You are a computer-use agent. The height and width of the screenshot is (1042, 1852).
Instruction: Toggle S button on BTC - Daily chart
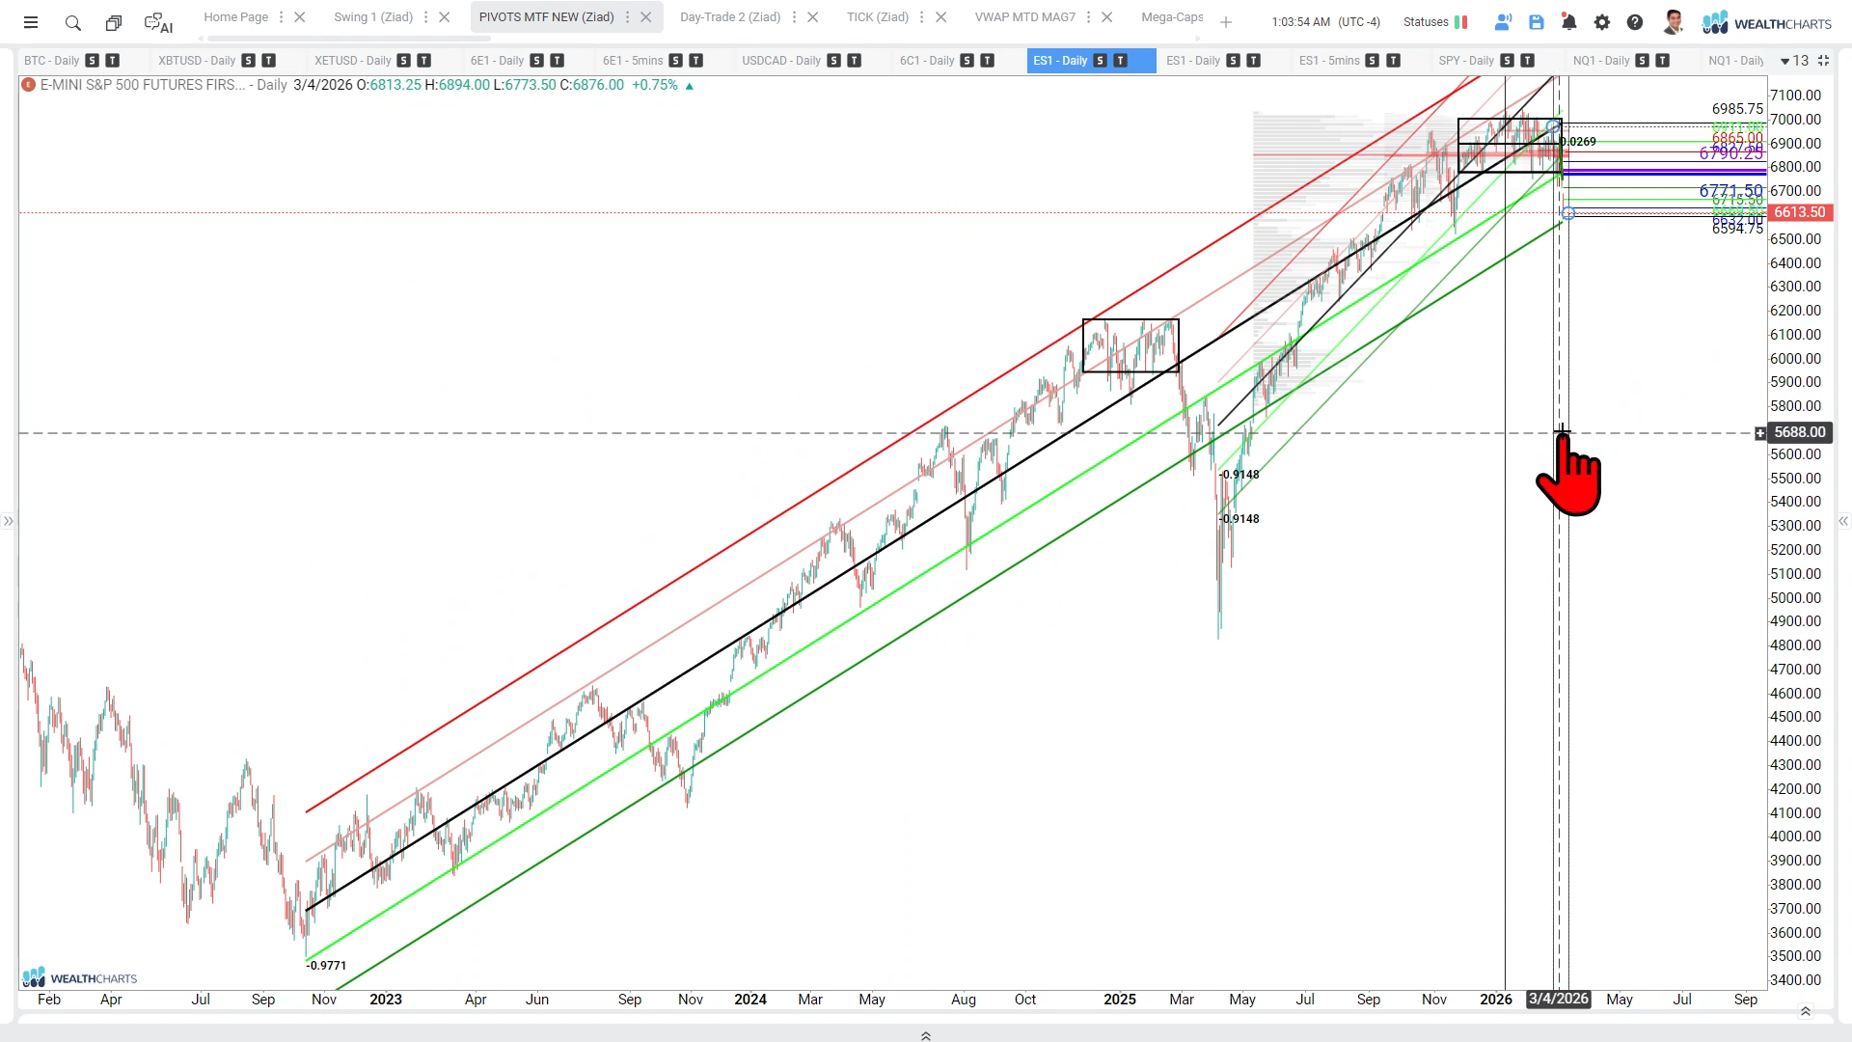click(x=92, y=61)
